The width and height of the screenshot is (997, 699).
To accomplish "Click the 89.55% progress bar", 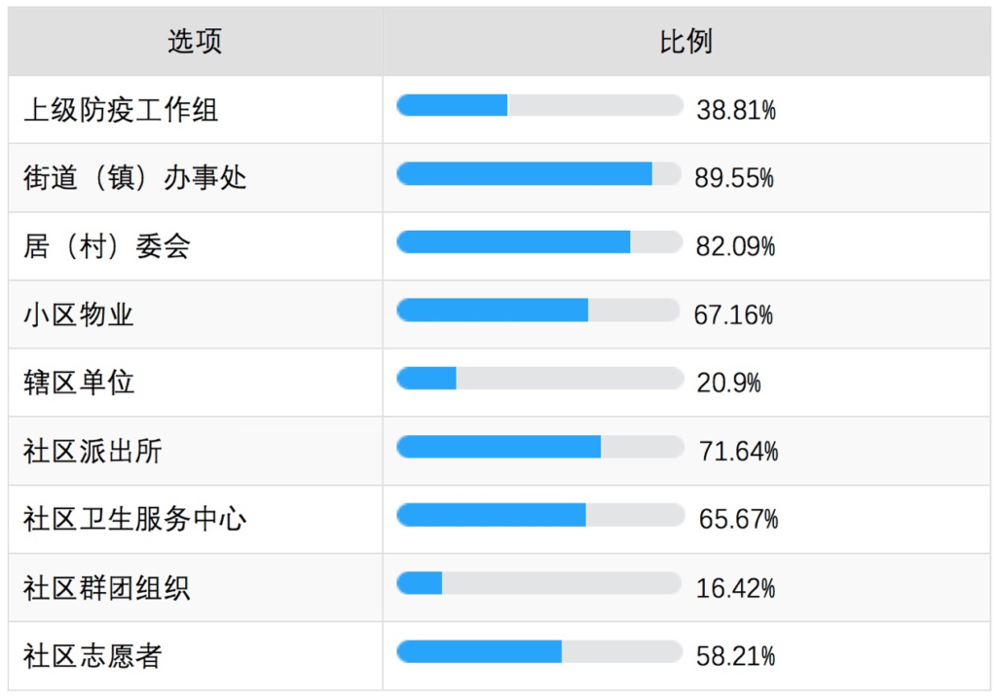I will (539, 173).
